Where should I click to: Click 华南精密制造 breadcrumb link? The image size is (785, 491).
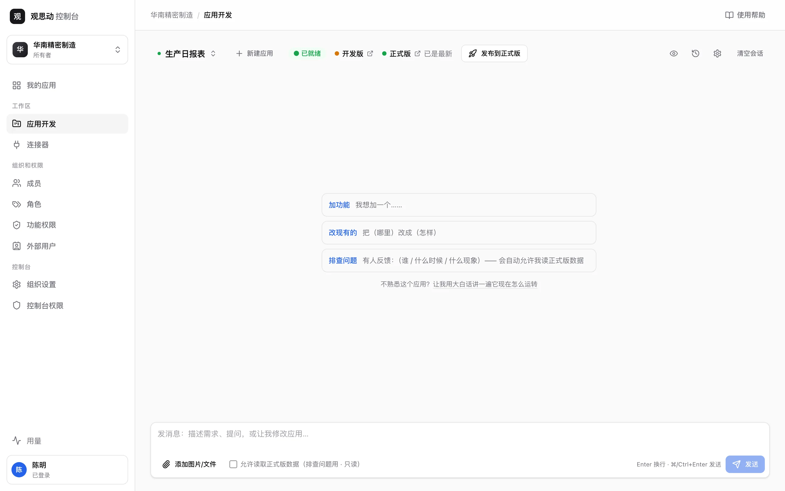(x=172, y=15)
